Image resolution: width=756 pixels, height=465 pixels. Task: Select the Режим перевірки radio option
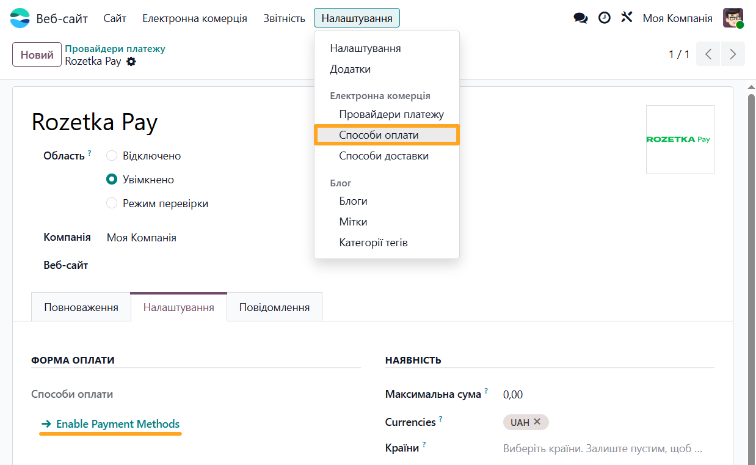point(112,203)
